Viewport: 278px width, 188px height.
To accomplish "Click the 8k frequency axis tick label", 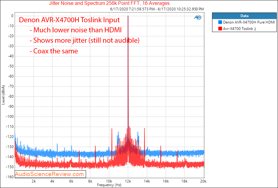I will click(x=90, y=181).
